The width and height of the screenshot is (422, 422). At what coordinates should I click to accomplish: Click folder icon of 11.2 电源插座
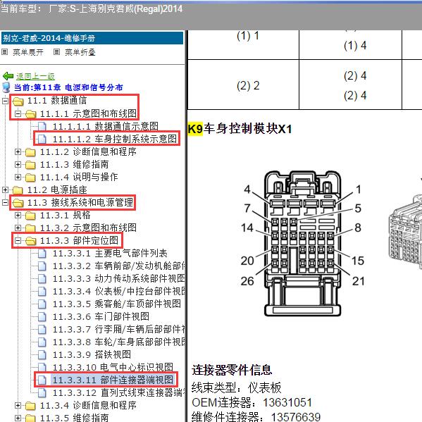(x=18, y=190)
